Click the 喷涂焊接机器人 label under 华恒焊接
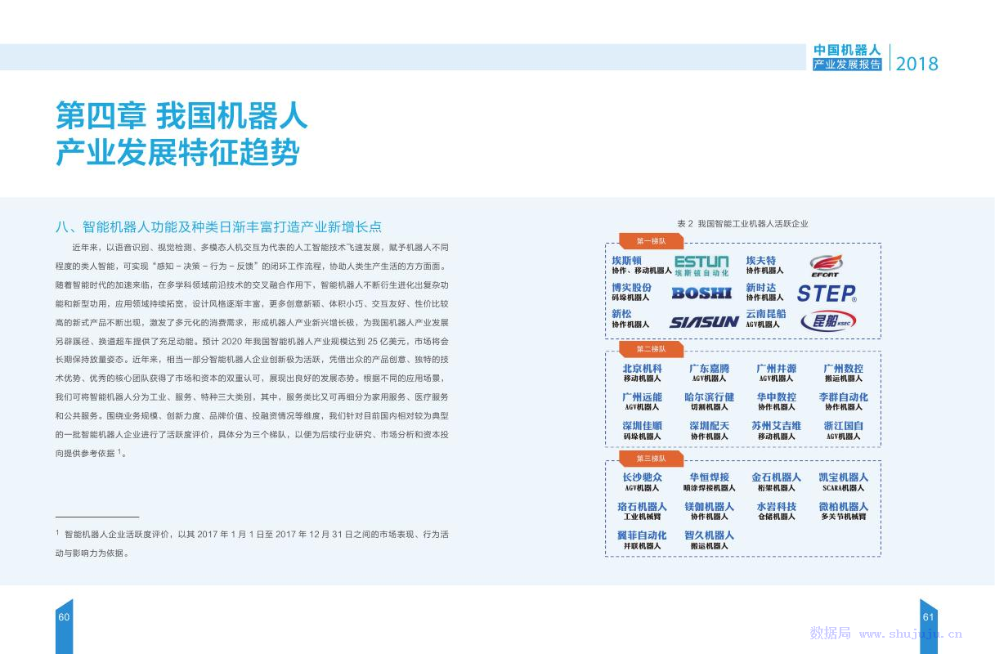995x654 pixels. (710, 488)
